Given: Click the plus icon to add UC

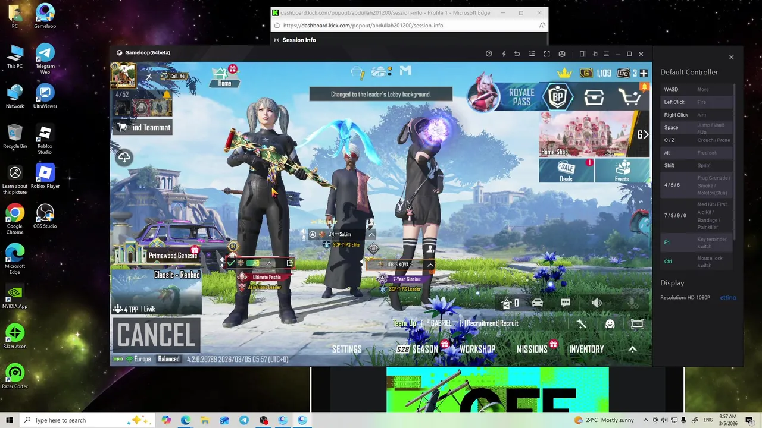Looking at the screenshot, I should point(644,73).
